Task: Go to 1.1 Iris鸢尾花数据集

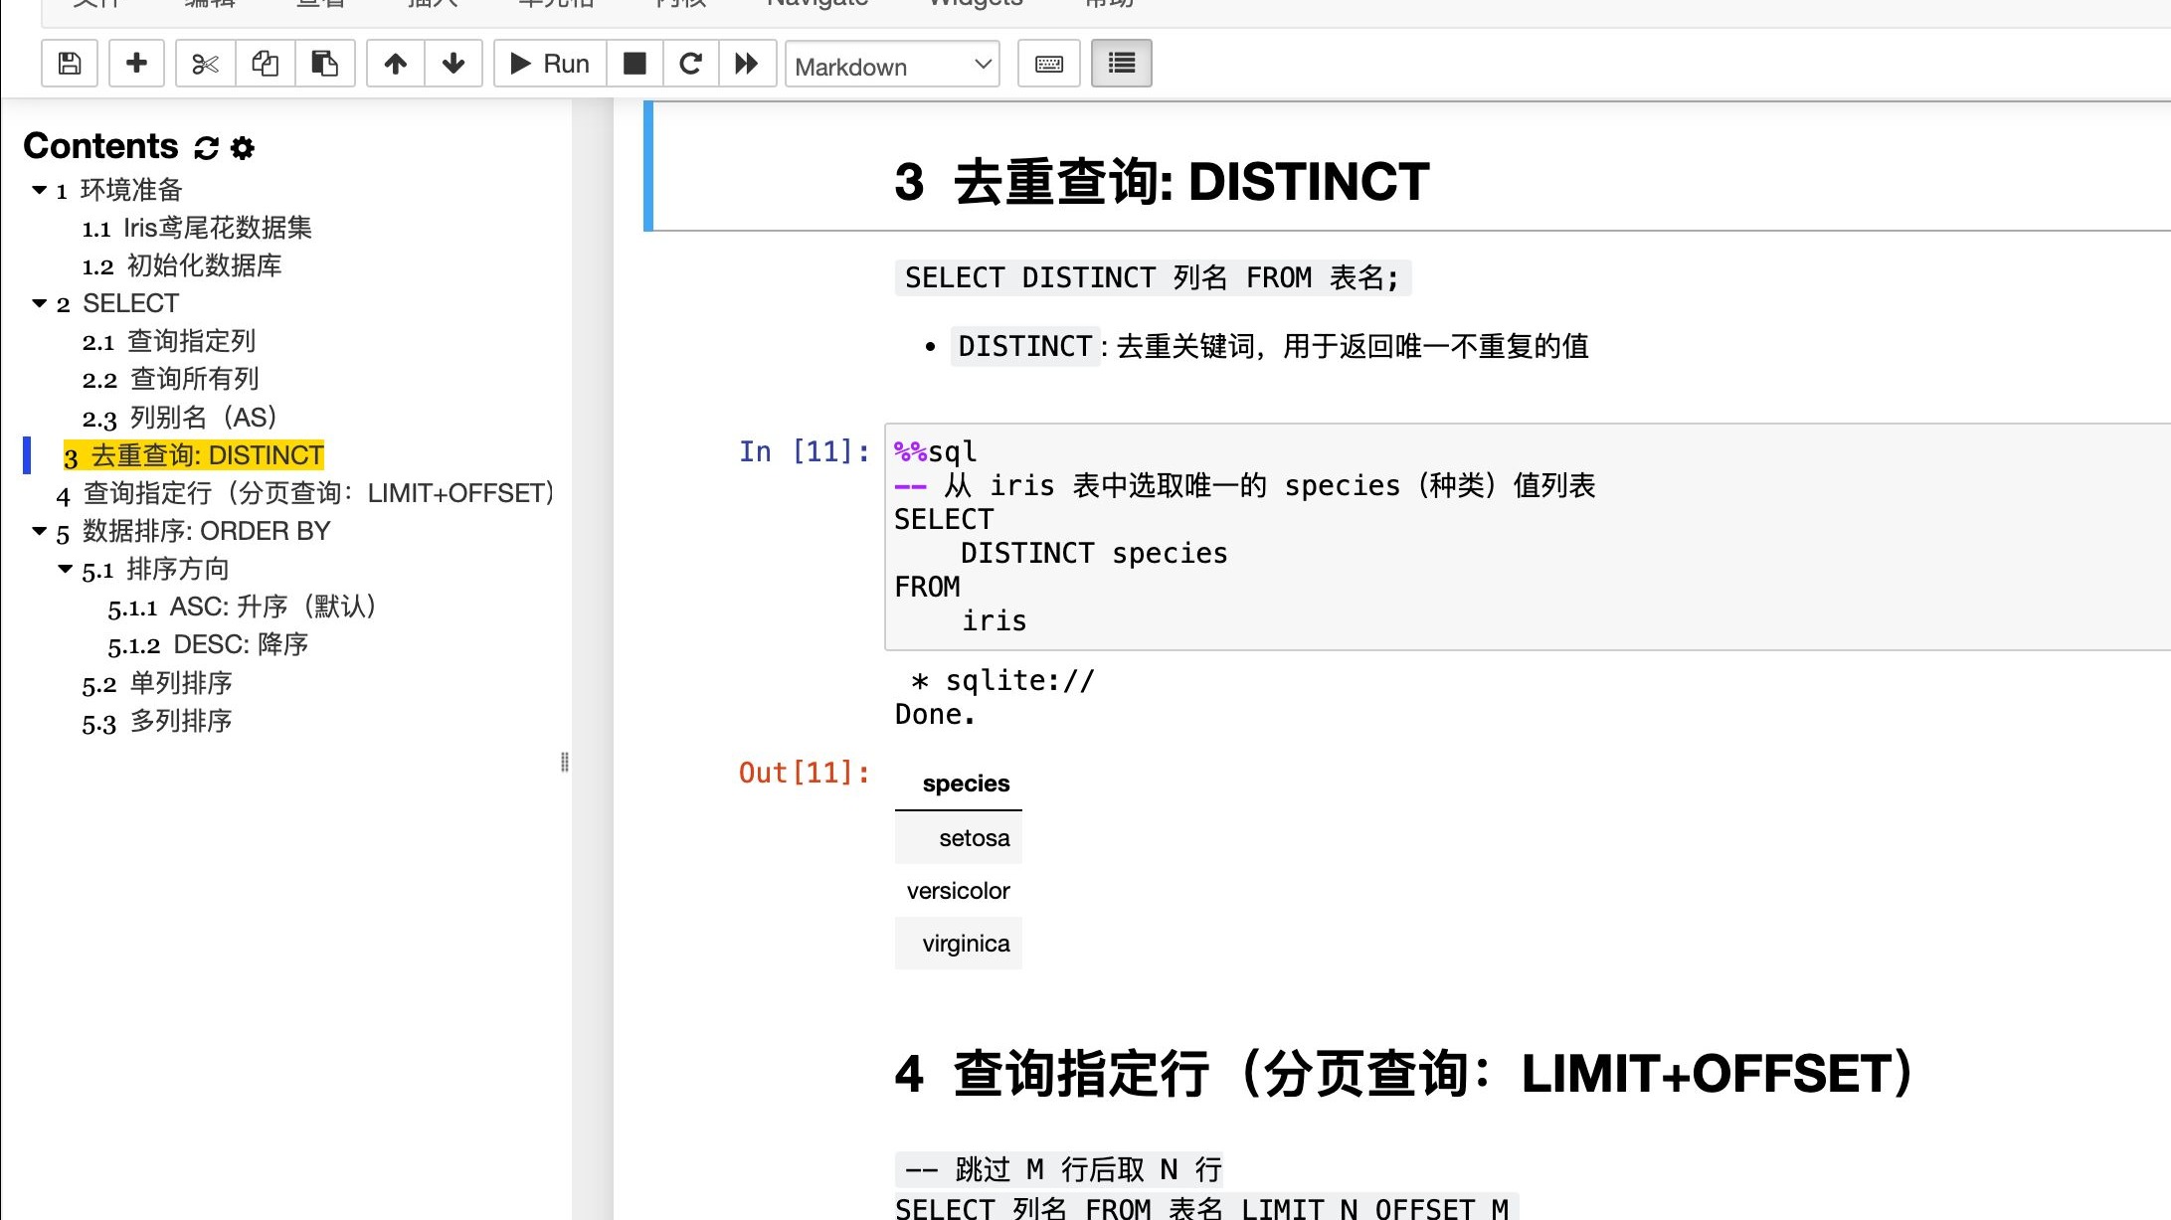Action: tap(197, 228)
